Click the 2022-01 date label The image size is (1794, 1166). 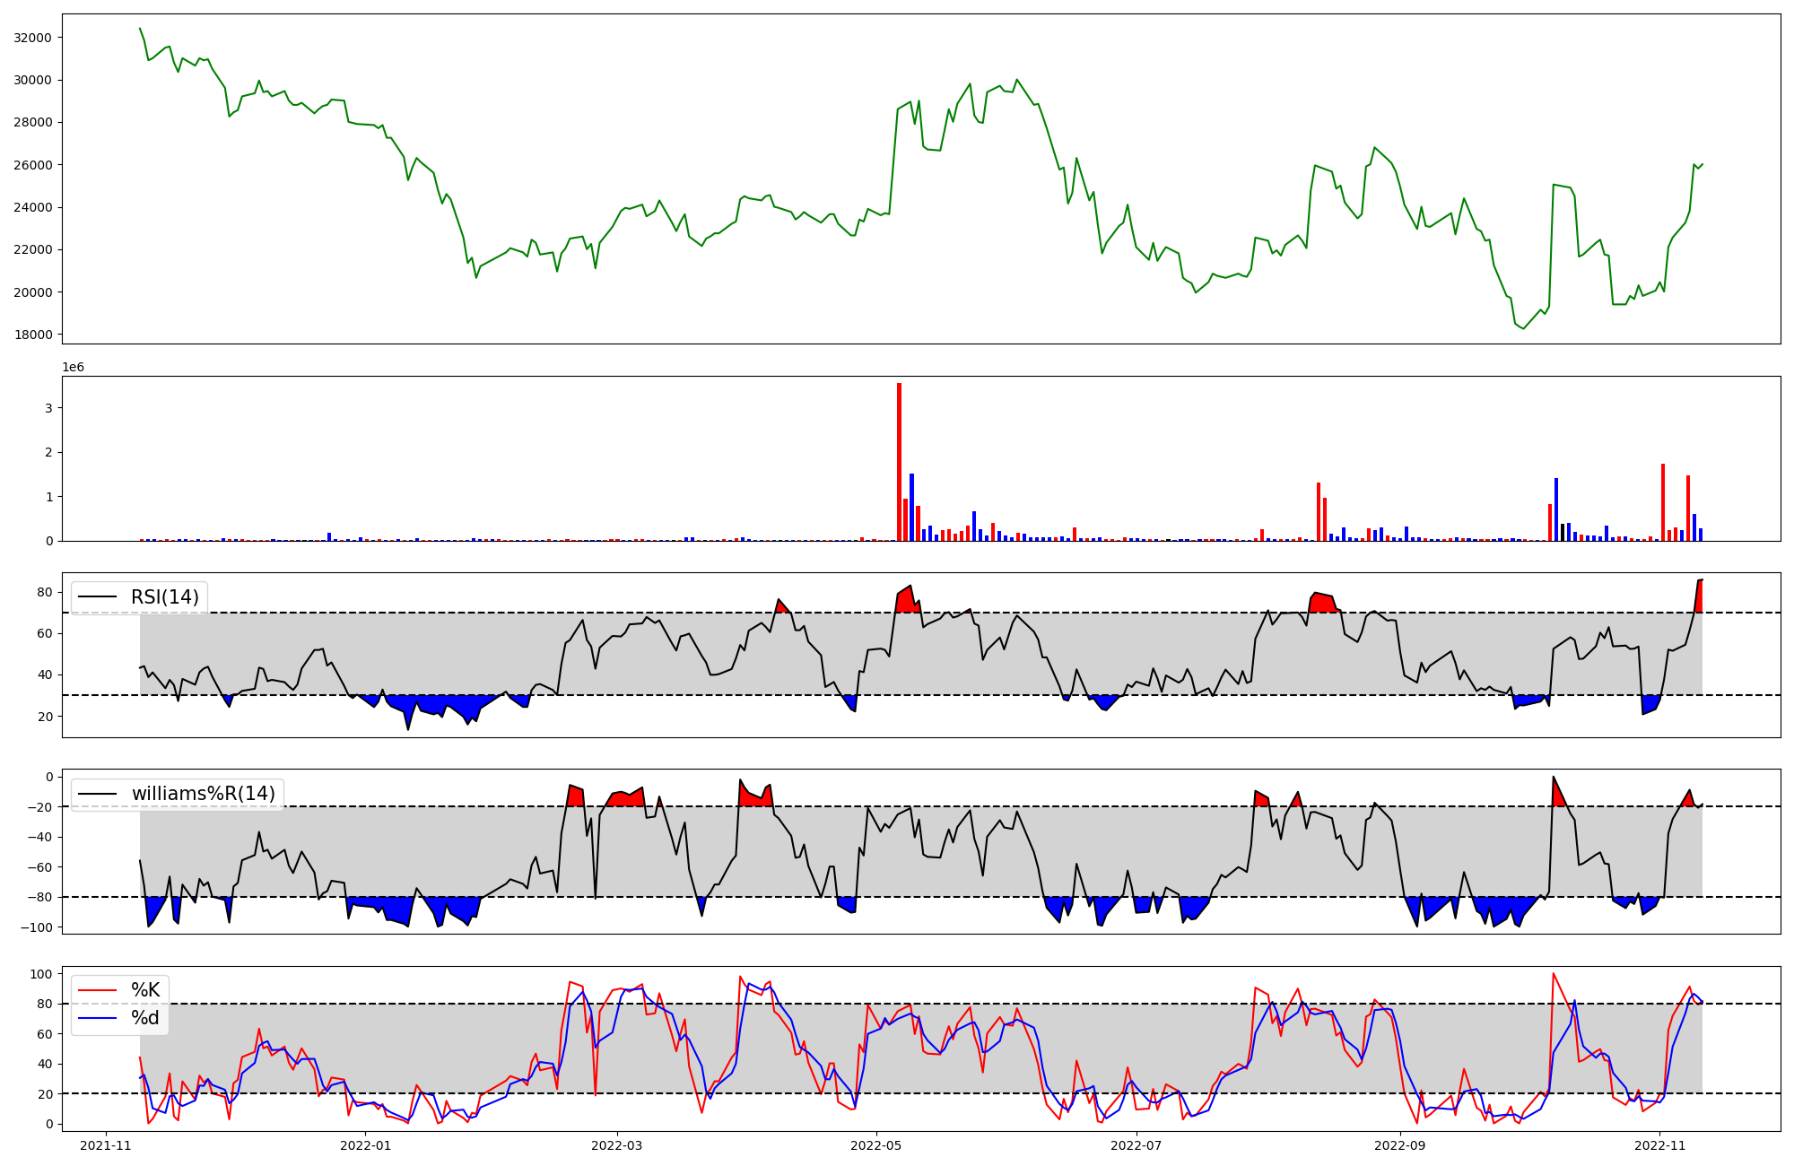366,1145
